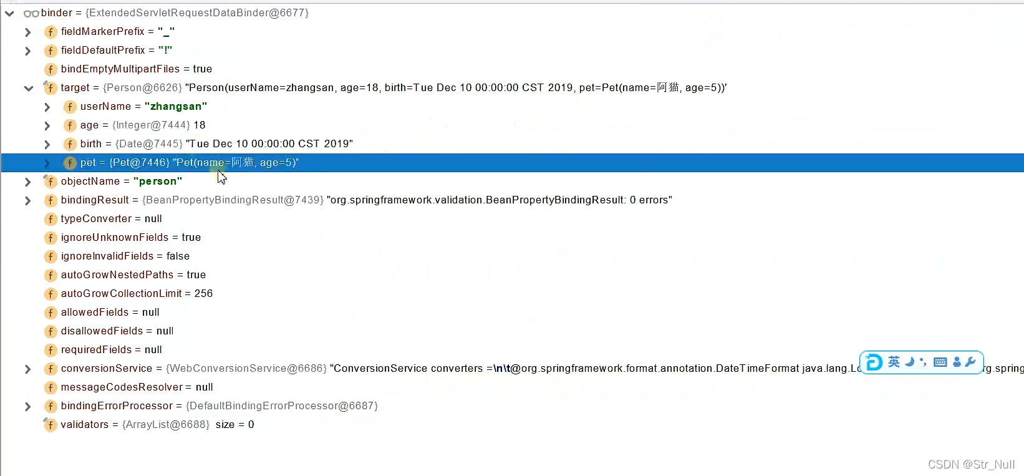The width and height of the screenshot is (1024, 476).
Task: Collapse the binder root variable node
Action: [x=9, y=13]
